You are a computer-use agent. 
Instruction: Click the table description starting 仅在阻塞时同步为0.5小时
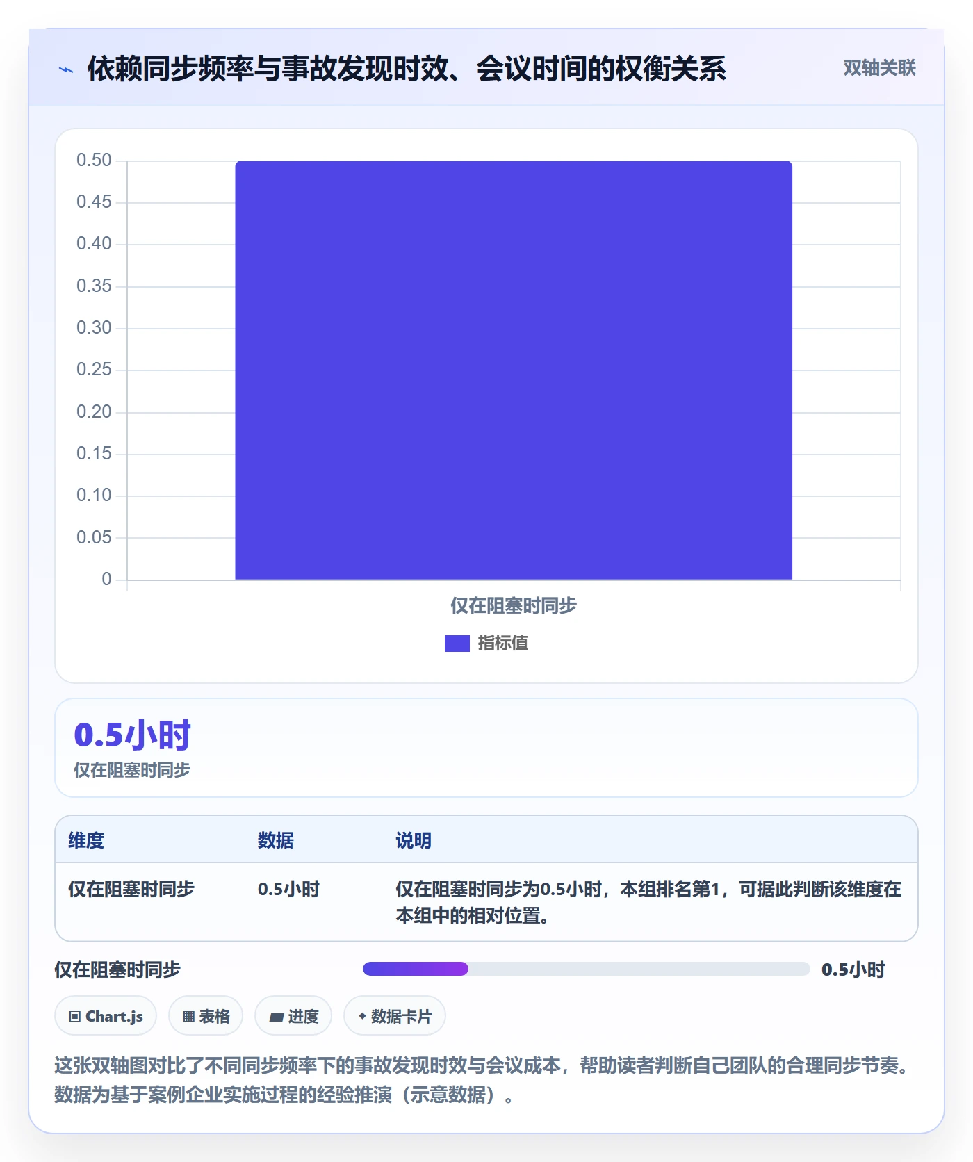coord(648,903)
